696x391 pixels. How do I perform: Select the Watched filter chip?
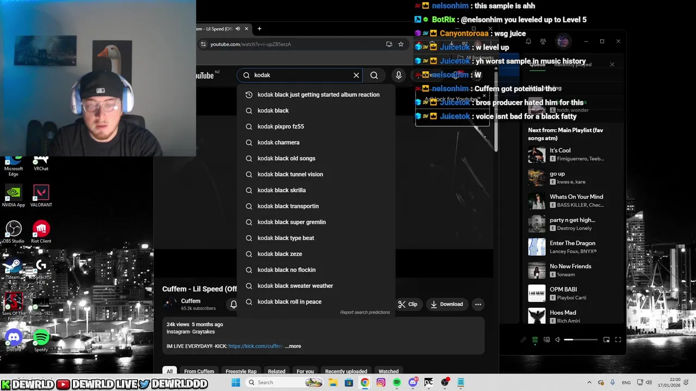[388, 371]
